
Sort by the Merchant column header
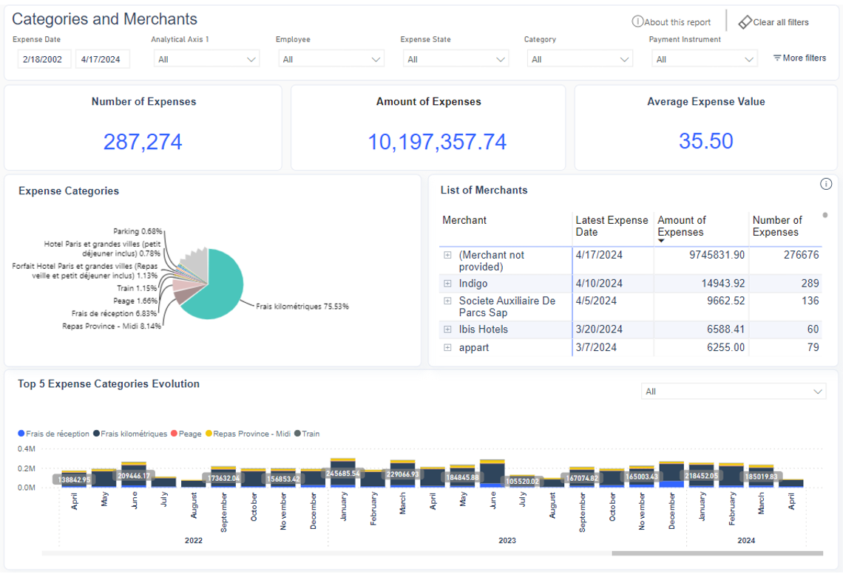click(464, 220)
